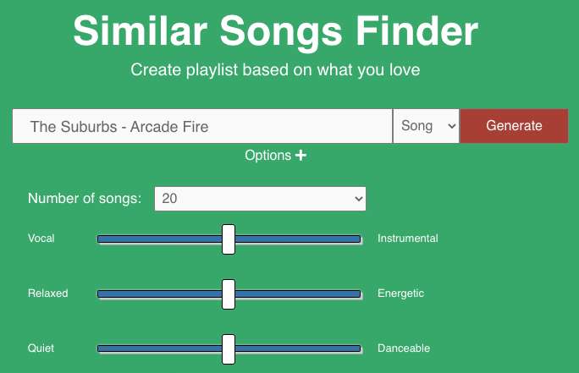Select the Quiet–Danceable slider handle

click(228, 348)
